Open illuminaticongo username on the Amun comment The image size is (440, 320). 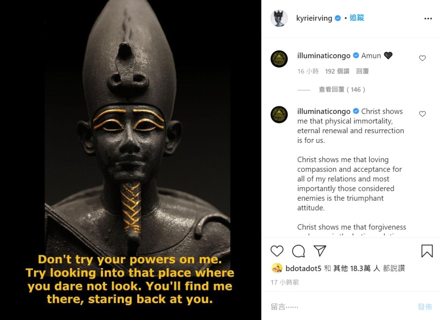(x=323, y=56)
